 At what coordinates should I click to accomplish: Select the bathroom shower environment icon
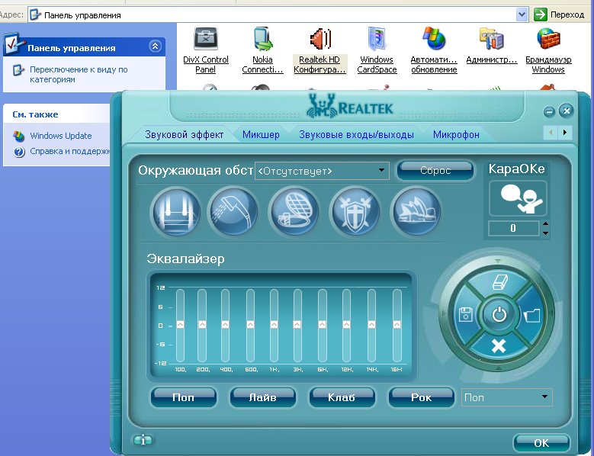(x=234, y=211)
